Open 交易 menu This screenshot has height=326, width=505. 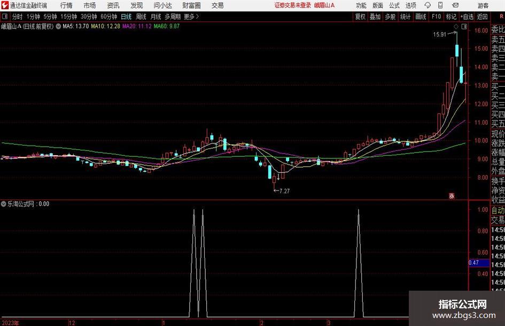(217, 5)
